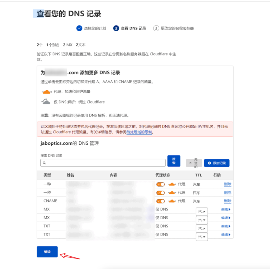The image size is (270, 269).
Task: Click the 代理状态 column header
Action: tap(162, 175)
